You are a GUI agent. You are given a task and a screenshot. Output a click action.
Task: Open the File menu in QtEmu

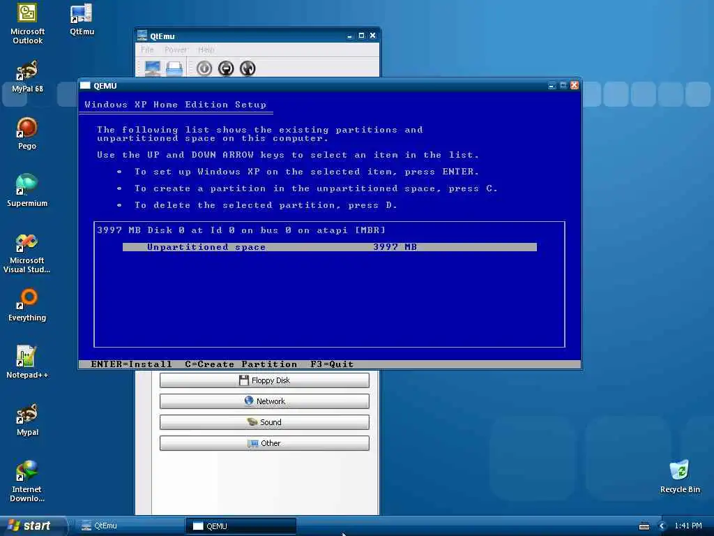(x=147, y=50)
